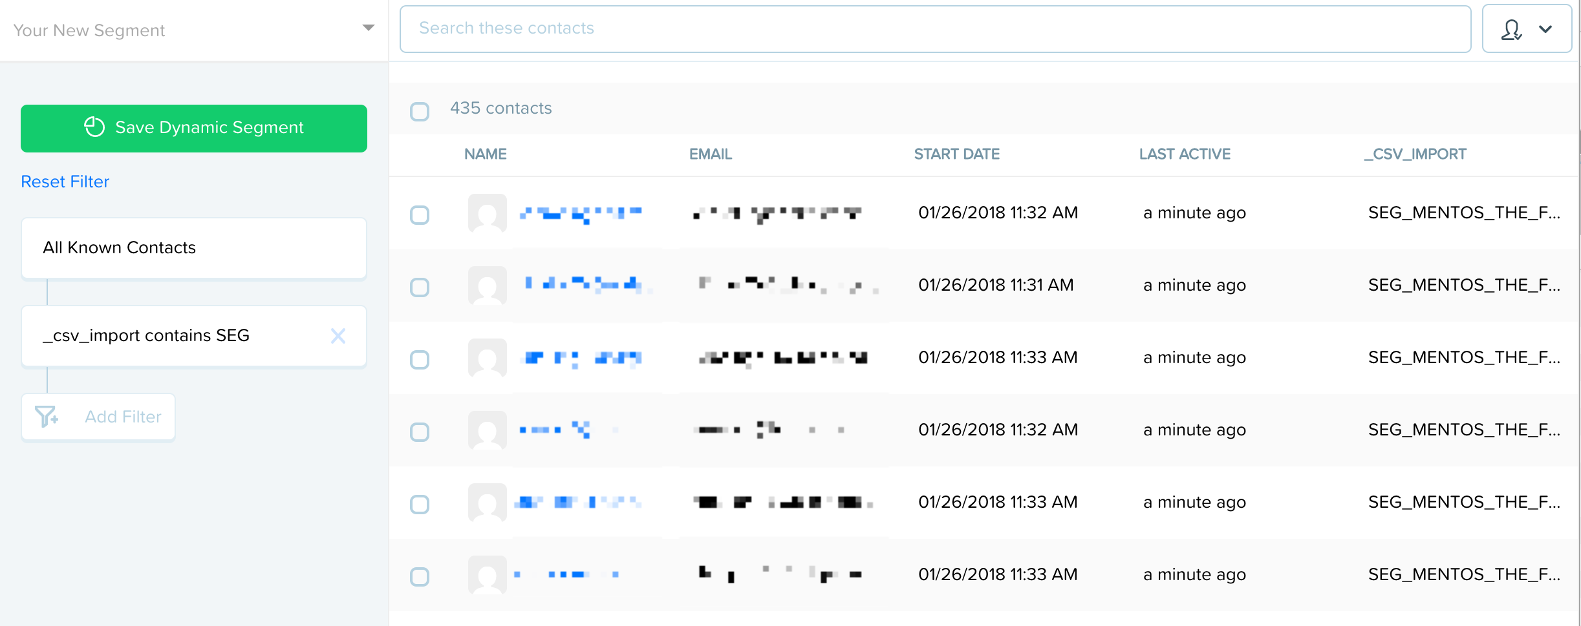The height and width of the screenshot is (626, 1581).
Task: Sort by the NAME column header
Action: coord(485,154)
